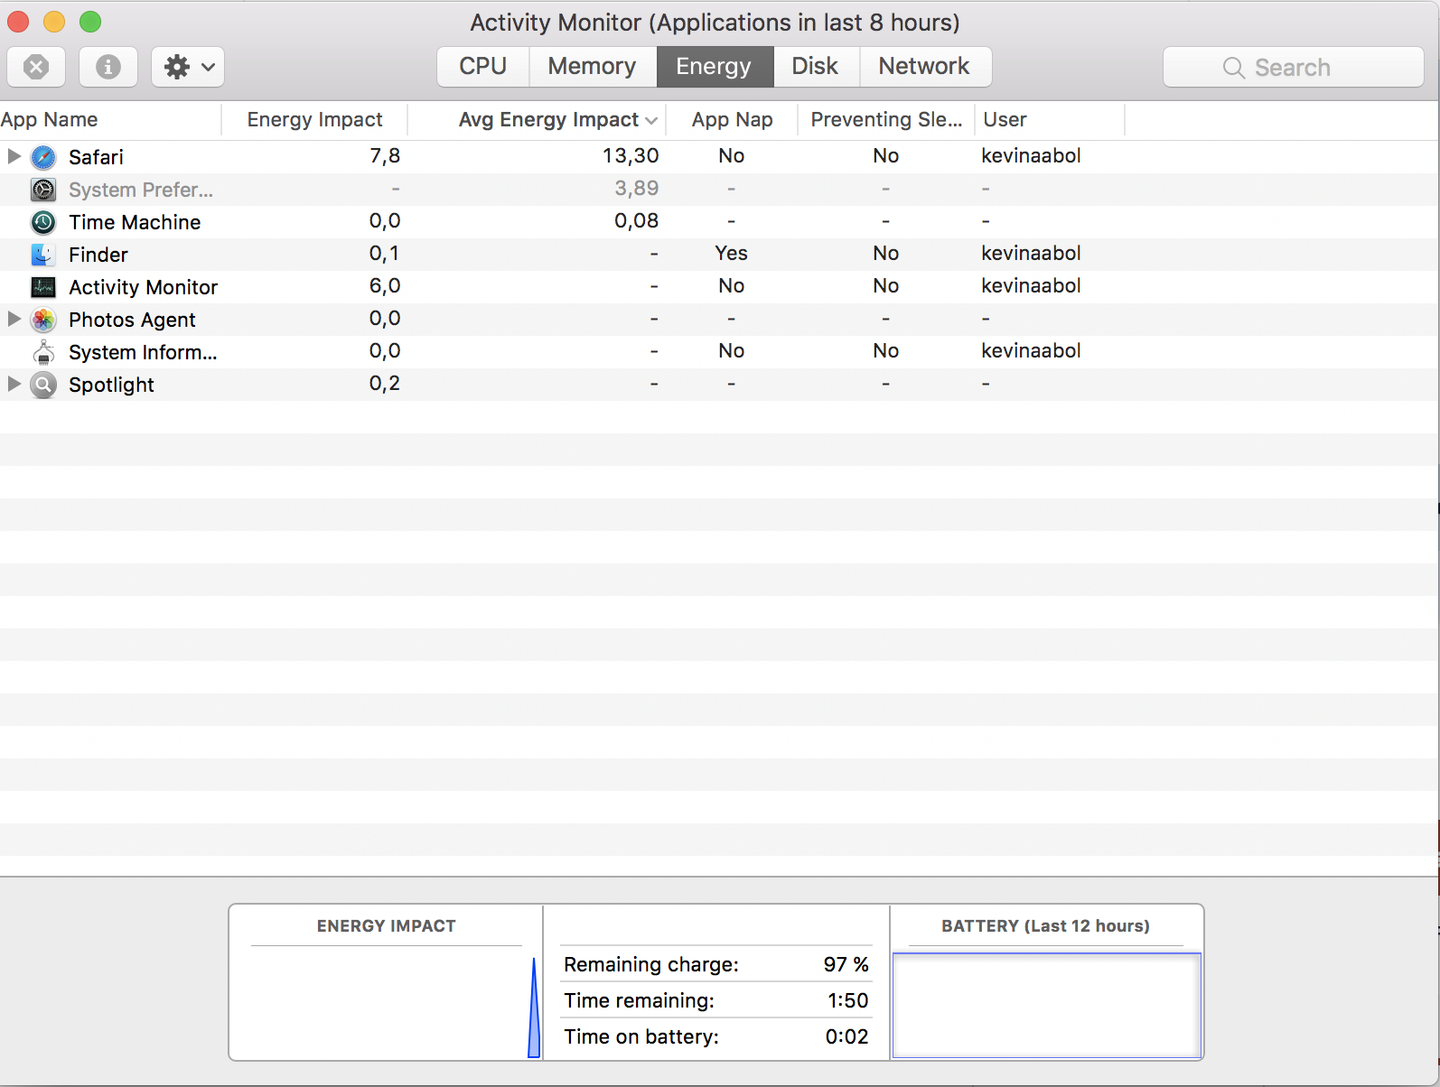The image size is (1440, 1087).
Task: Sort by App Name column header
Action: (x=110, y=120)
